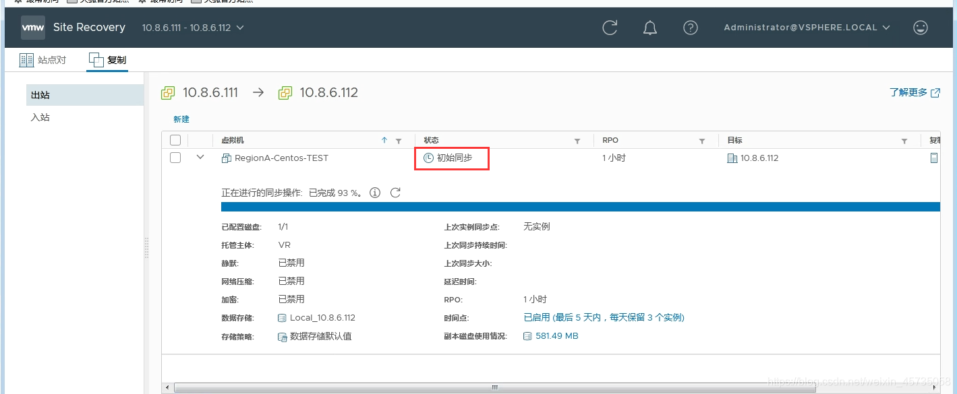Select all replications with the header checkbox

pos(175,140)
